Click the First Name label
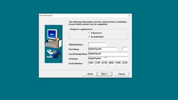Viewport: 178px width, 100px height. tap(74, 49)
